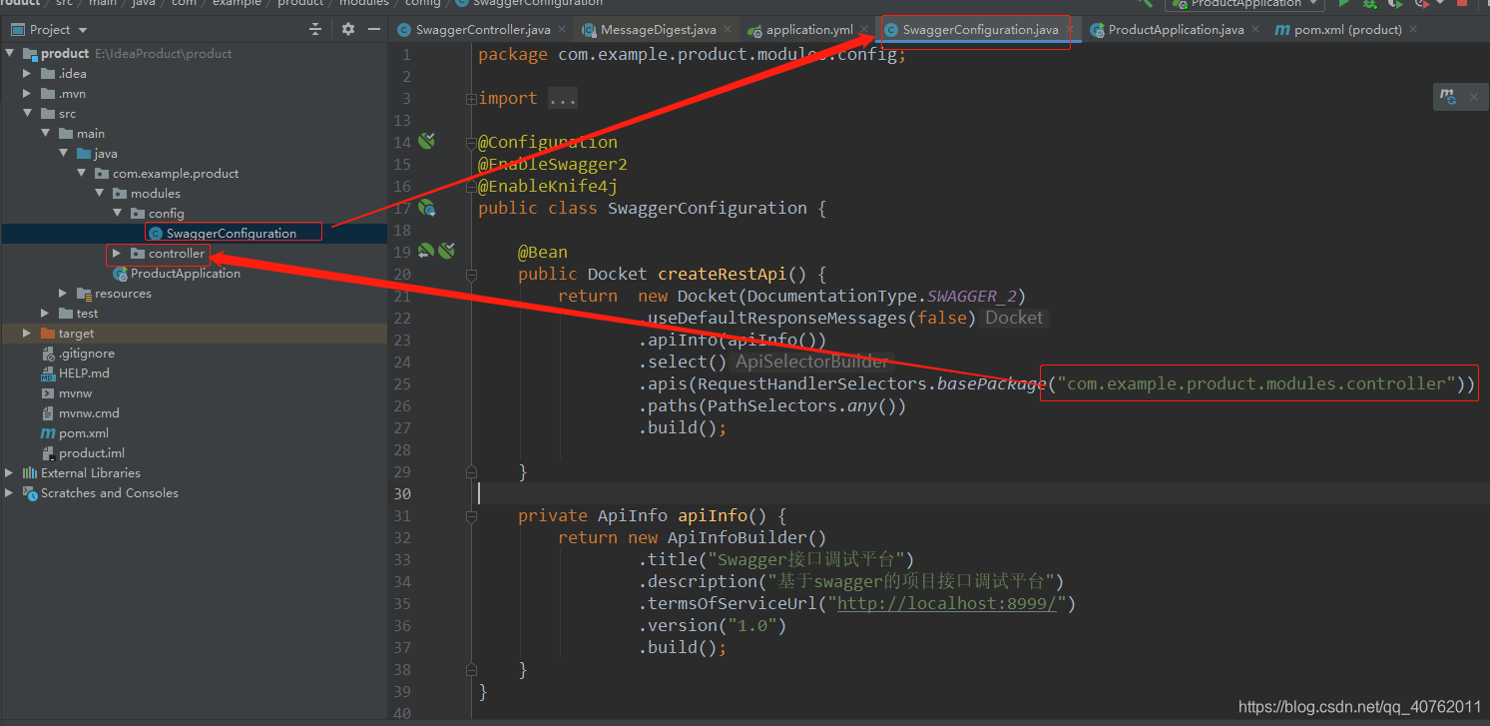Switch to ProductApplication.java tab
The height and width of the screenshot is (726, 1490).
(x=1176, y=30)
